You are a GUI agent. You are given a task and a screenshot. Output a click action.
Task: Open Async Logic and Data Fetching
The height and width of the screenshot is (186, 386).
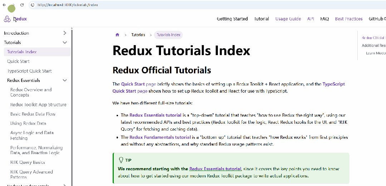[x=32, y=135]
